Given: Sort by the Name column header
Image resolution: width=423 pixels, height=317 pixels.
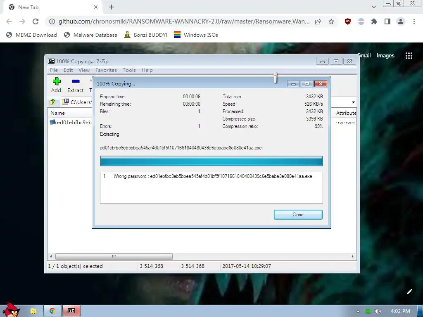Looking at the screenshot, I should 57,113.
